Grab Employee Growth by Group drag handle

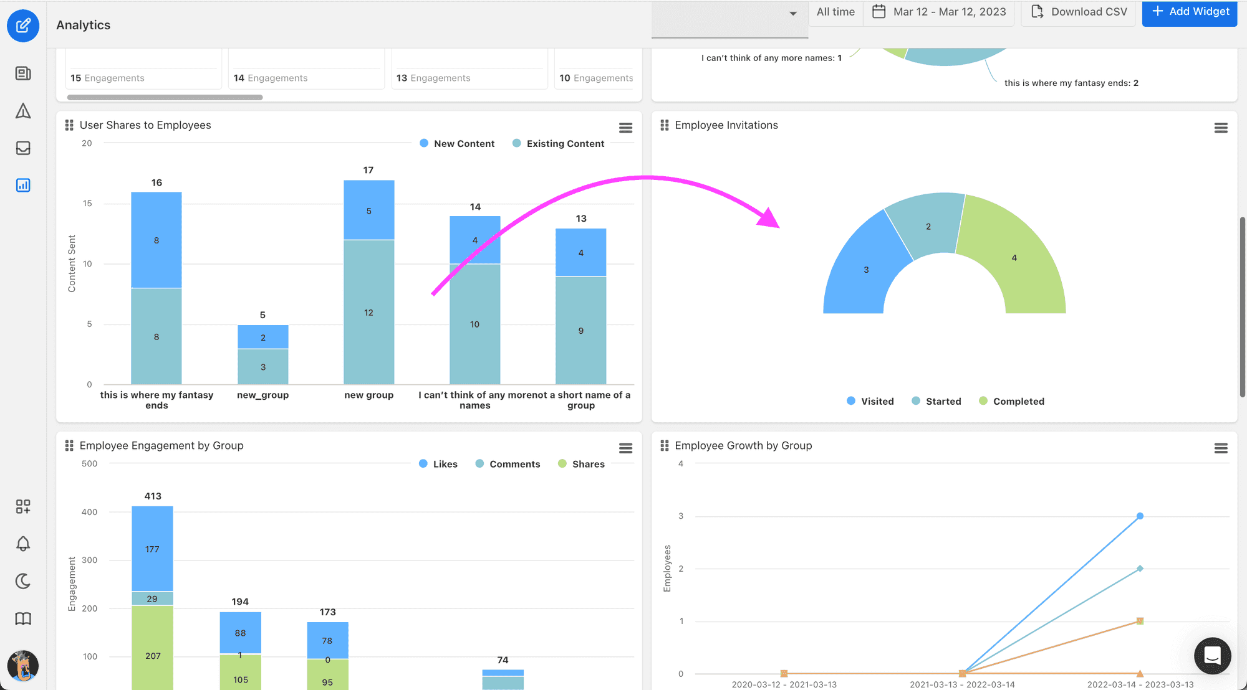coord(665,446)
